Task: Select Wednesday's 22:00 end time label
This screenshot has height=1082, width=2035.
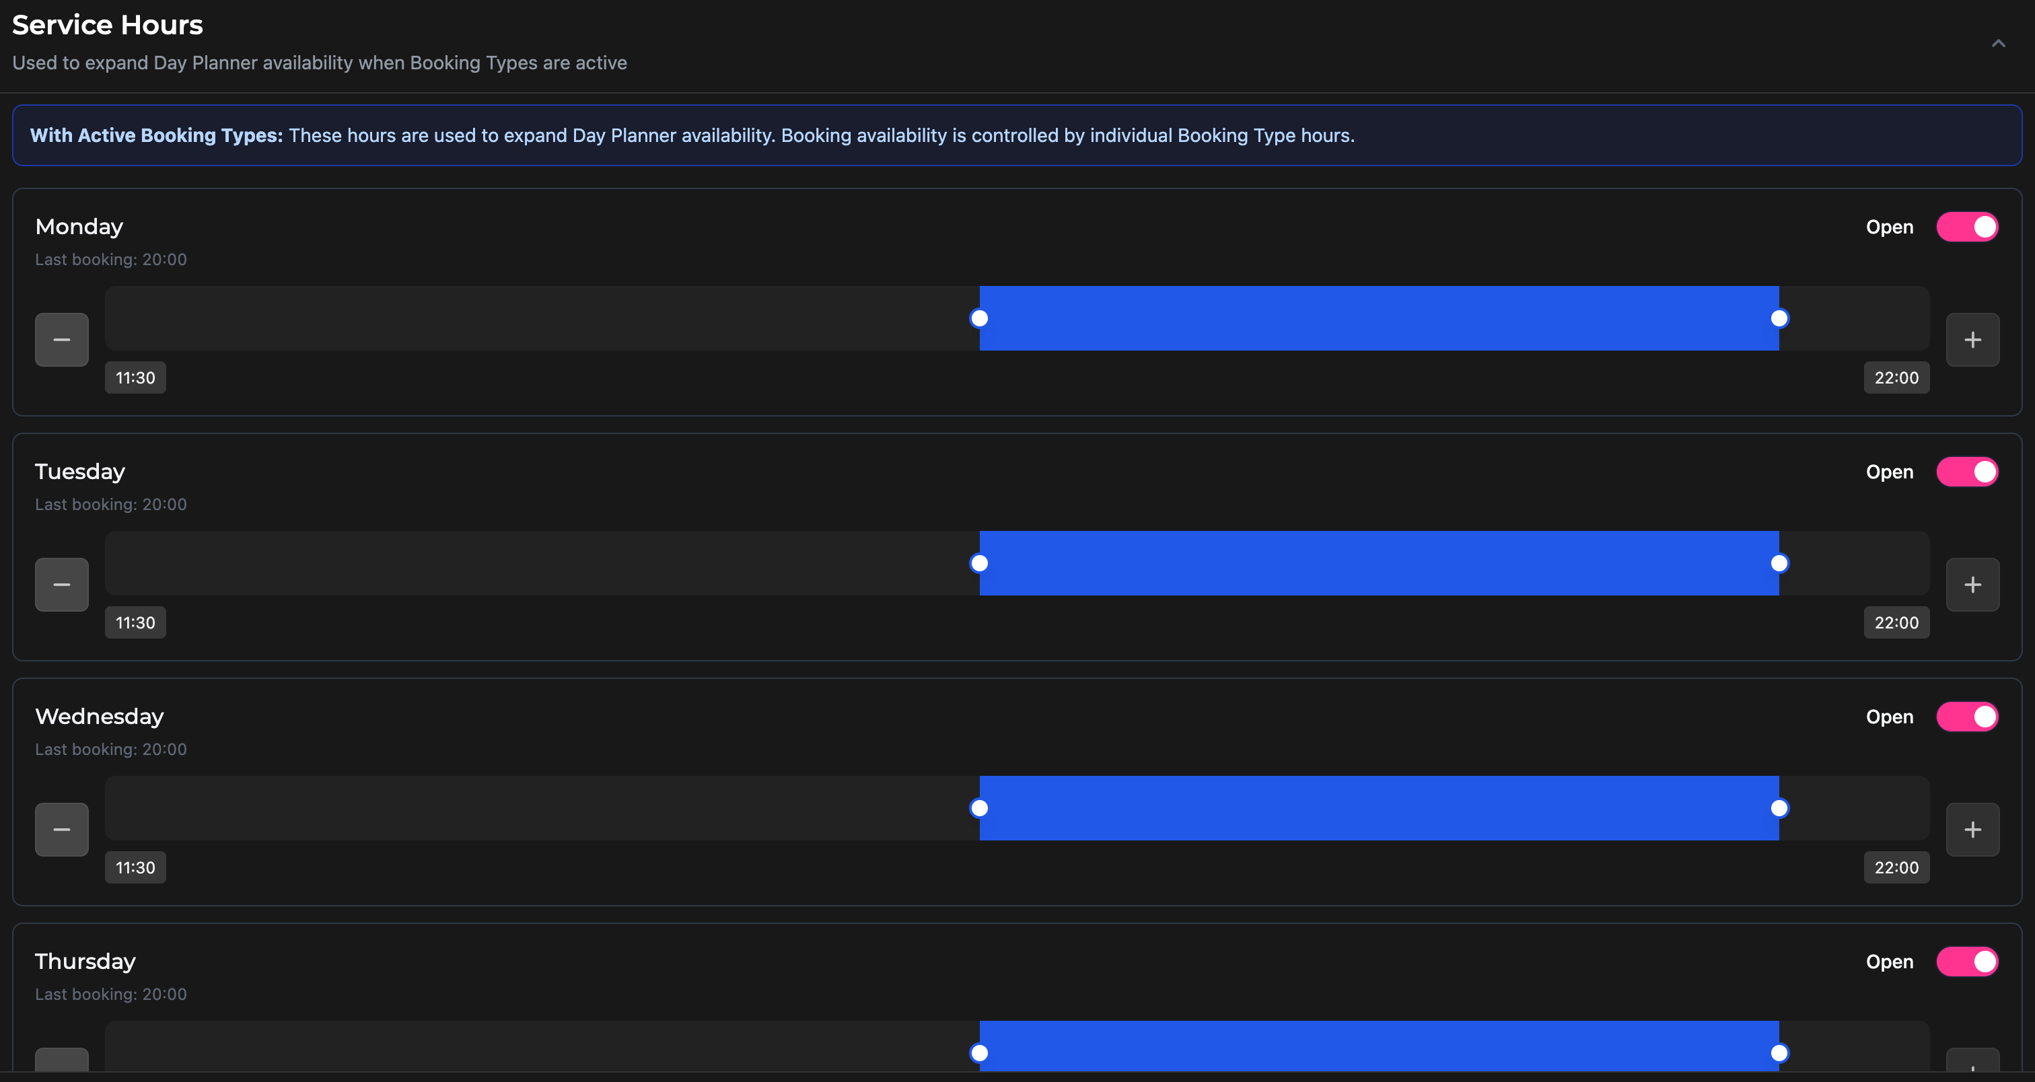Action: pyautogui.click(x=1896, y=867)
